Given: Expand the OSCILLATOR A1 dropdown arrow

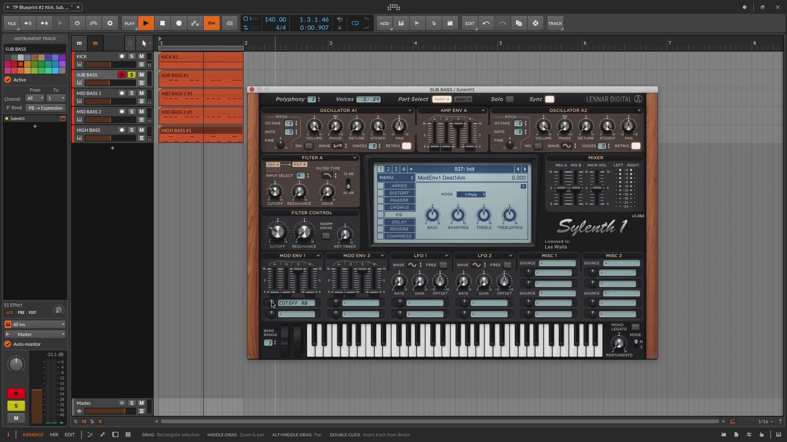Looking at the screenshot, I should pyautogui.click(x=409, y=110).
